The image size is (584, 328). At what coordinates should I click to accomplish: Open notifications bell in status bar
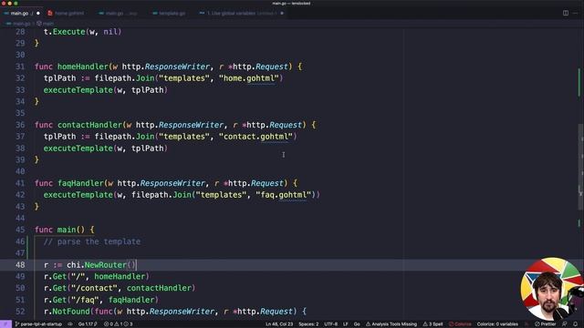pyautogui.click(x=576, y=324)
